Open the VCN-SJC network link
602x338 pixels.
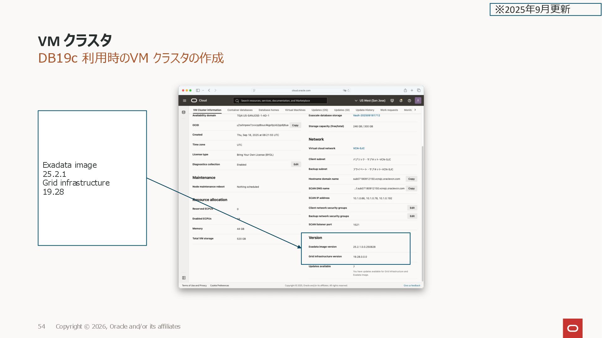(359, 148)
